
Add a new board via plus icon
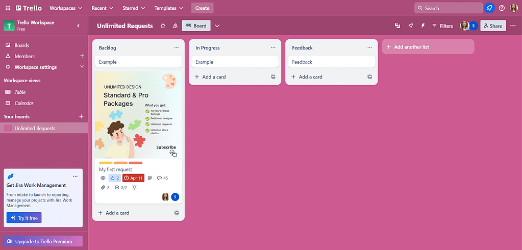pos(81,116)
